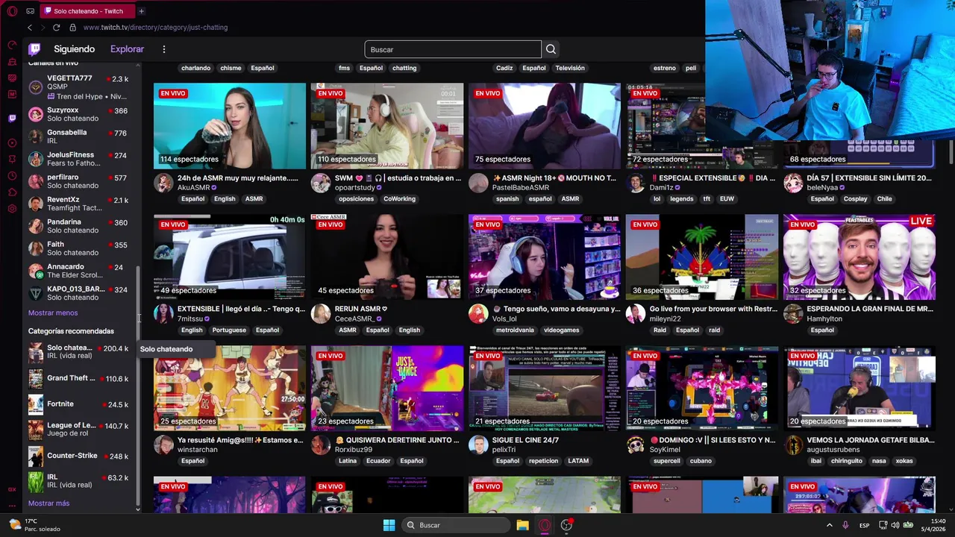This screenshot has width=955, height=537.
Task: Open League of Legends recommended category
Action: click(x=81, y=430)
